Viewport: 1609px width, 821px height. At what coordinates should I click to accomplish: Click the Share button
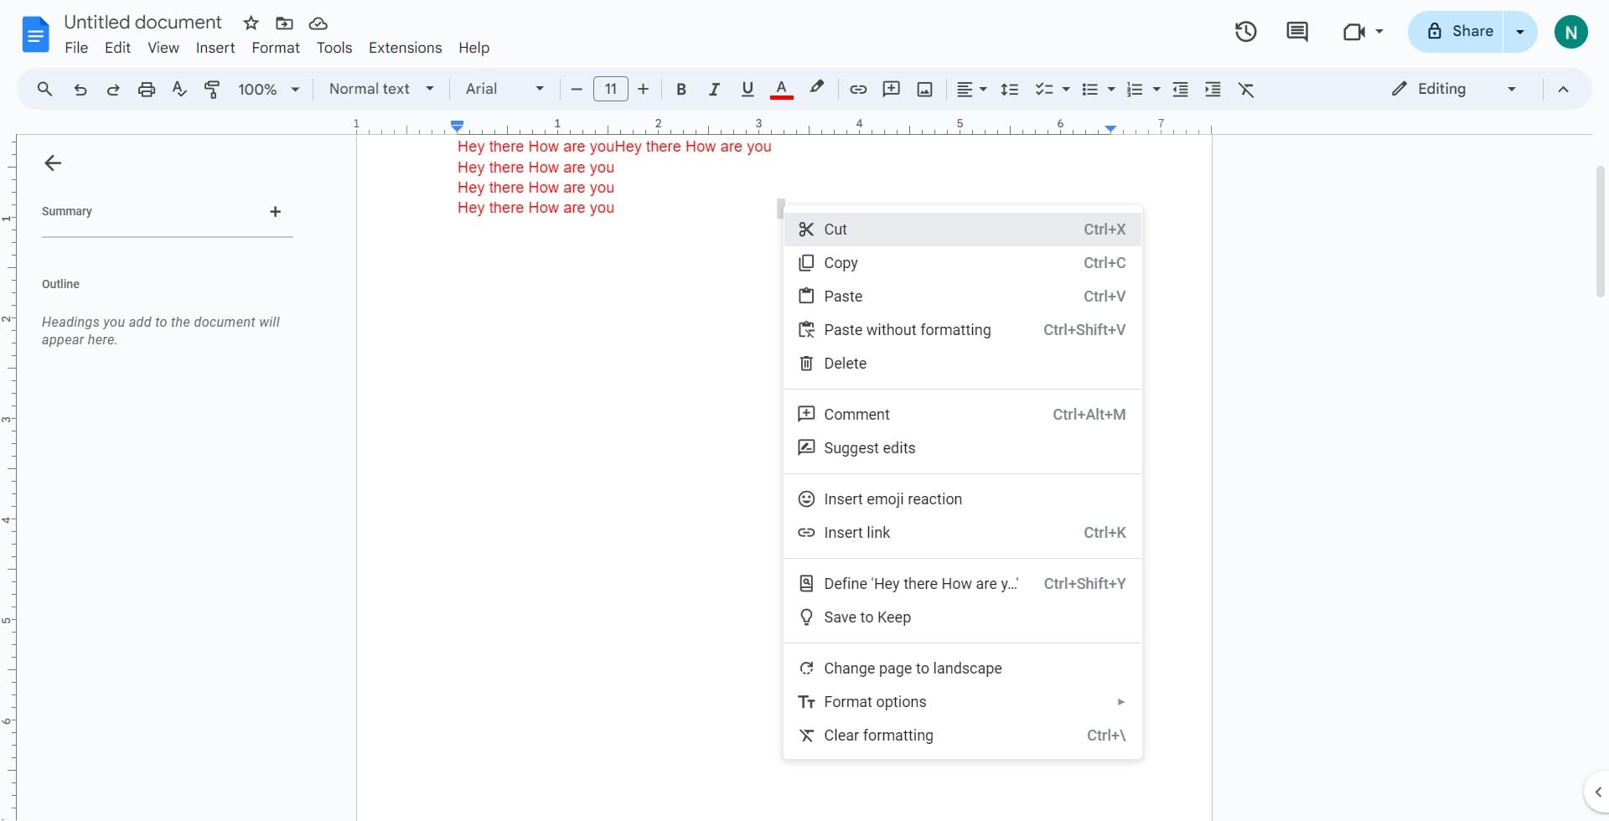coord(1456,32)
